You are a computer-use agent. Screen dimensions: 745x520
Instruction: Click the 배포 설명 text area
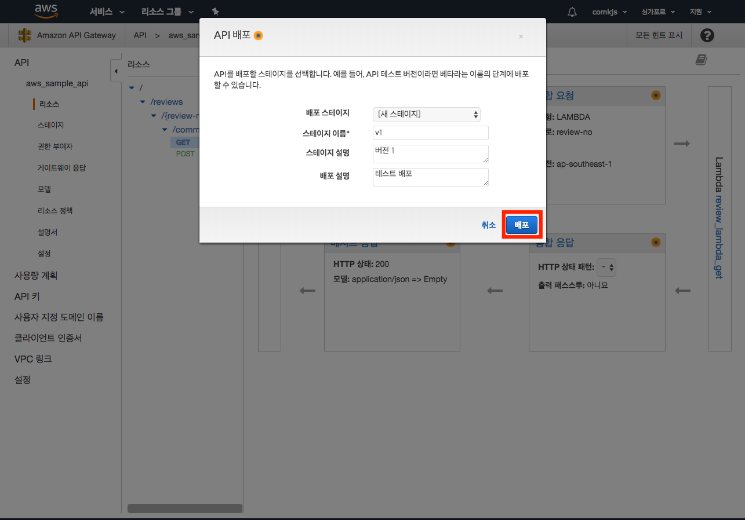click(430, 177)
